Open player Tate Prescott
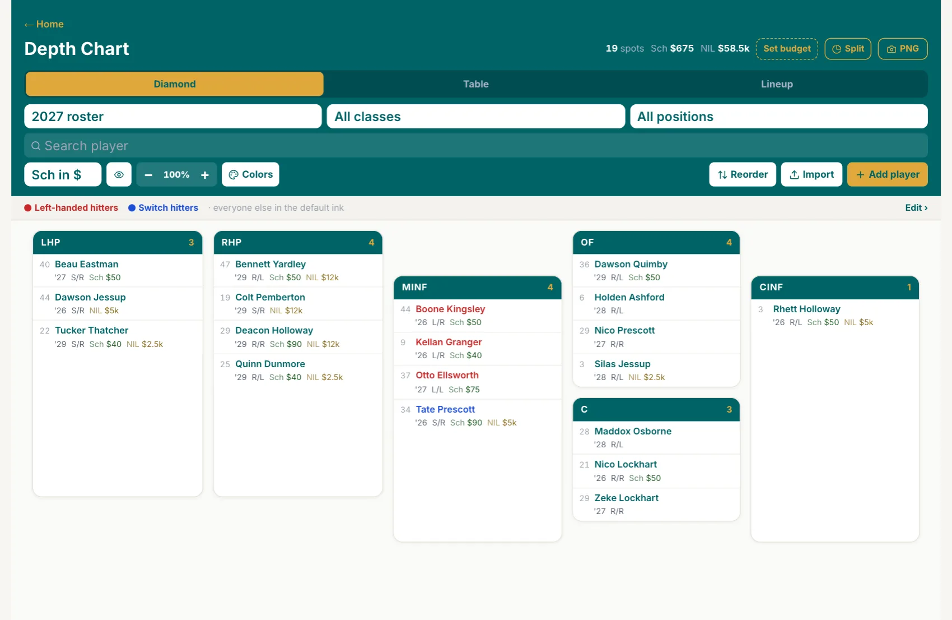The image size is (952, 620). pyautogui.click(x=478, y=416)
